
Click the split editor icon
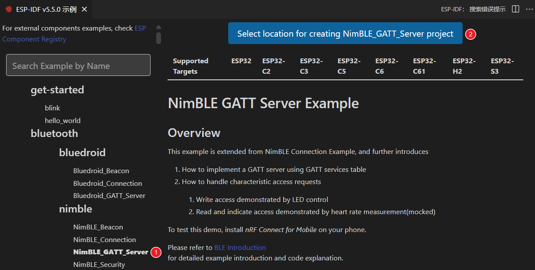click(x=515, y=9)
